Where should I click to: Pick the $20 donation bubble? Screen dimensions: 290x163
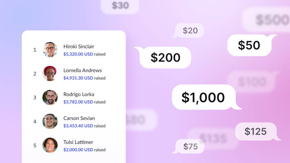click(190, 30)
